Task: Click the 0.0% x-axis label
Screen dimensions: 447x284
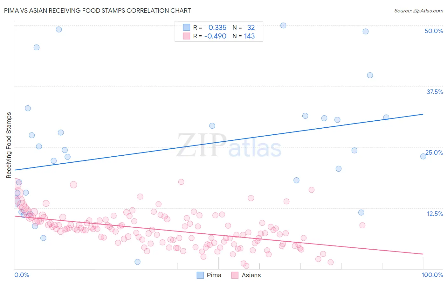Action: tap(22, 275)
